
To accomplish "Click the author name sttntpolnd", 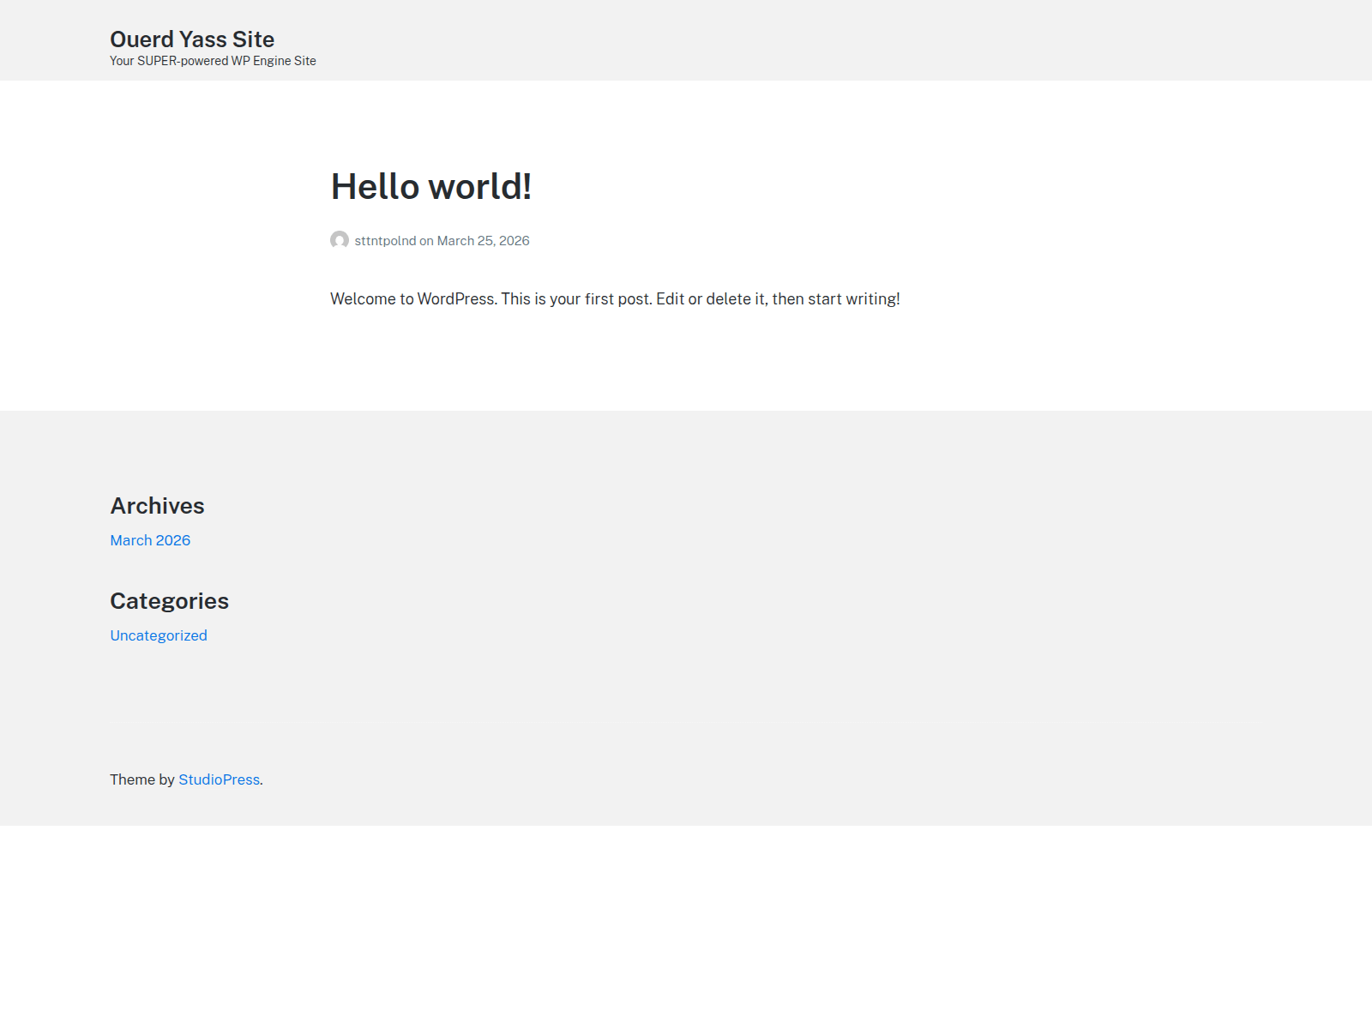I will (385, 241).
